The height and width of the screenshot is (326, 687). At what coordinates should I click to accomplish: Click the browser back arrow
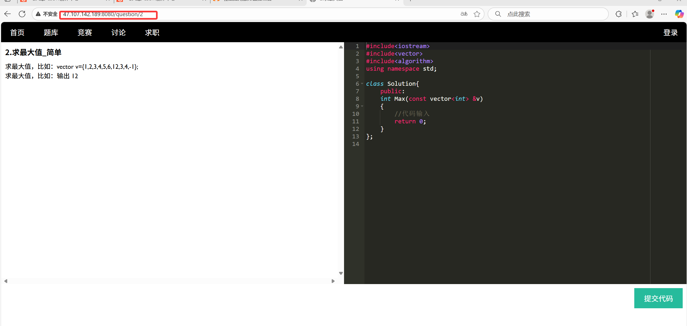pos(8,14)
